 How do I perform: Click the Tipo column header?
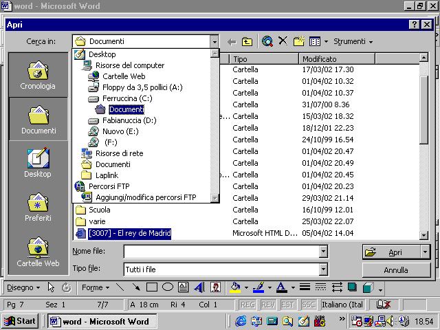click(264, 59)
